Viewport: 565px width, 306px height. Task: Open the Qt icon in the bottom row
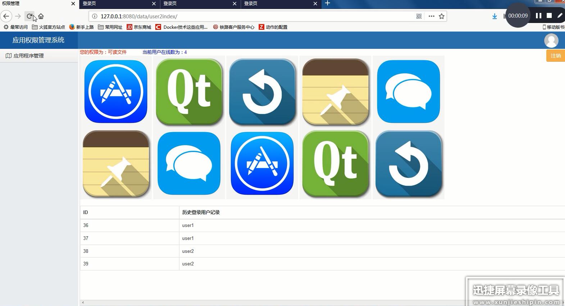coord(336,163)
